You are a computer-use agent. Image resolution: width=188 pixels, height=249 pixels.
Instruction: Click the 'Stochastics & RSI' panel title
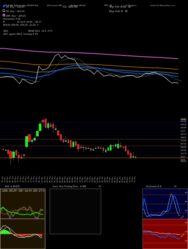(x=161, y=186)
